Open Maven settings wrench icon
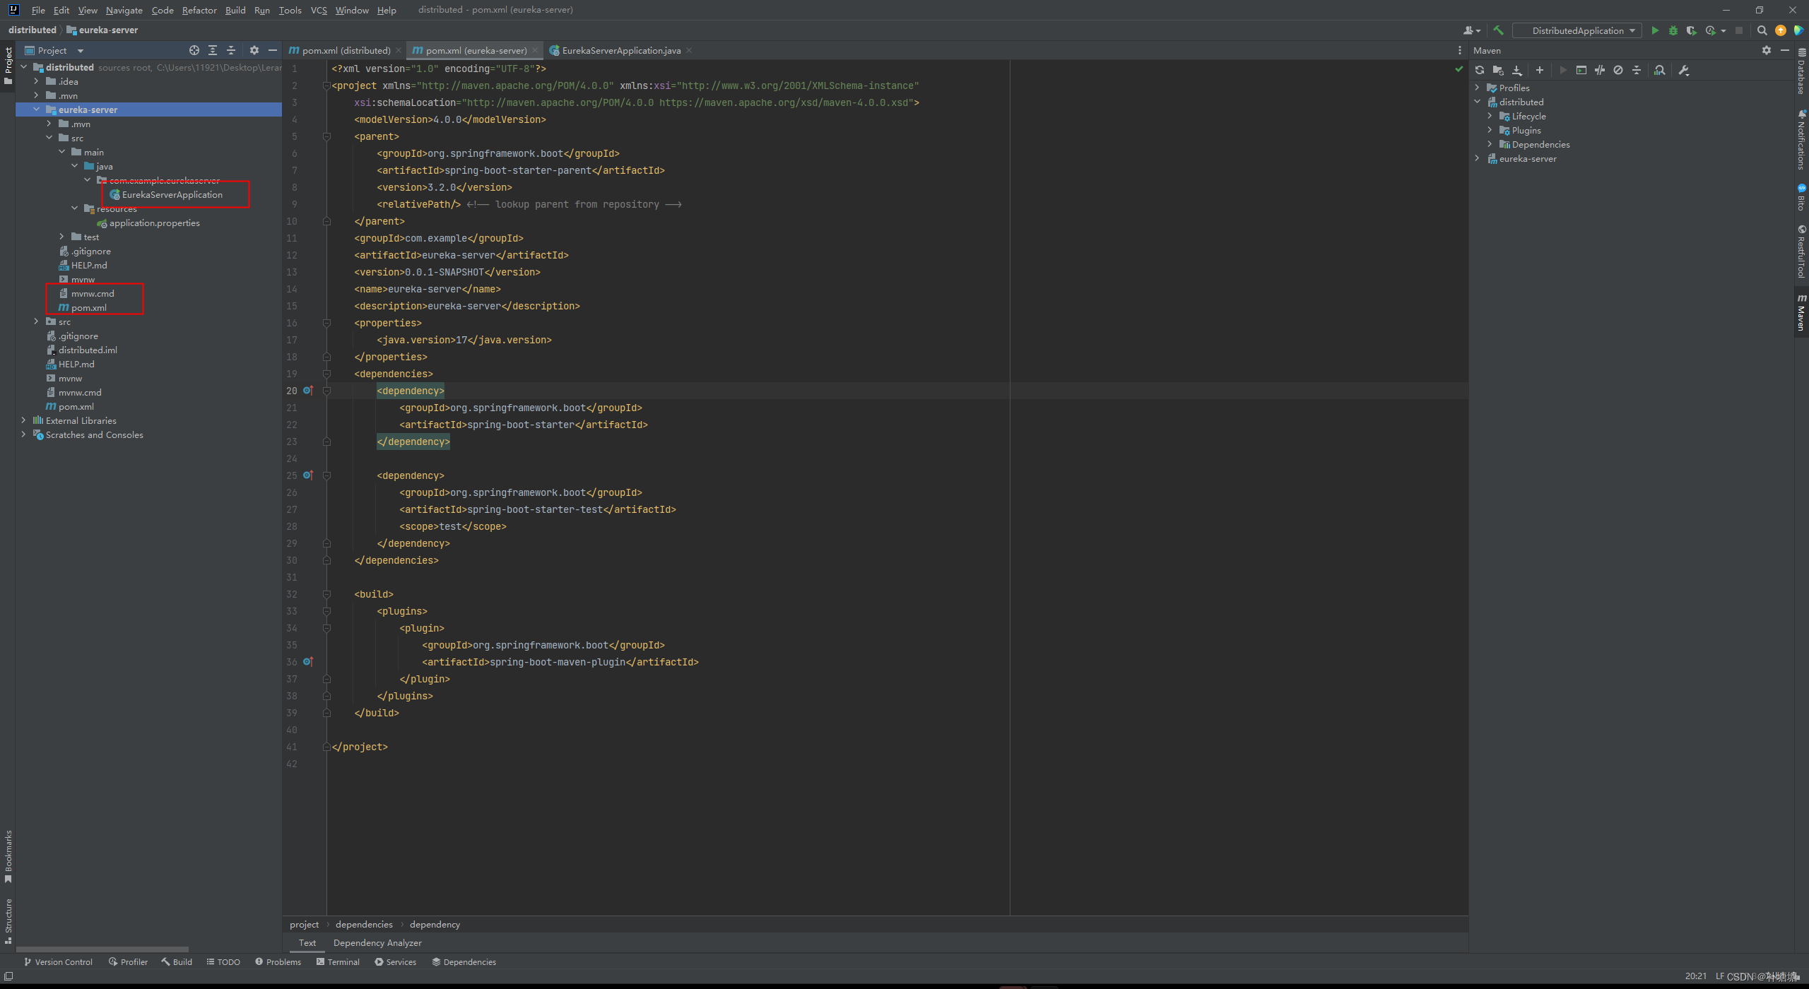This screenshot has height=989, width=1809. (x=1684, y=70)
